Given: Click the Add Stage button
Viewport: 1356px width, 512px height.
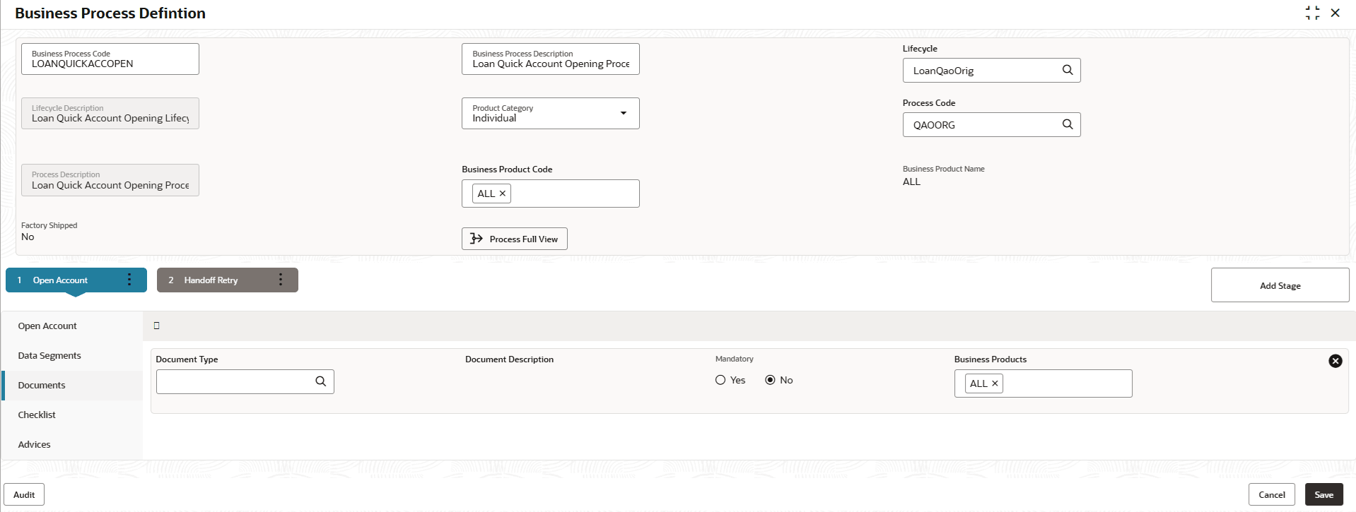Looking at the screenshot, I should [1279, 285].
